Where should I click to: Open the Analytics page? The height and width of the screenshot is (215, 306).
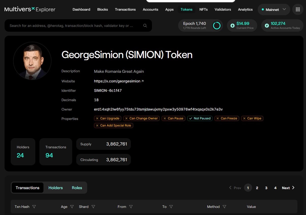[x=245, y=10]
